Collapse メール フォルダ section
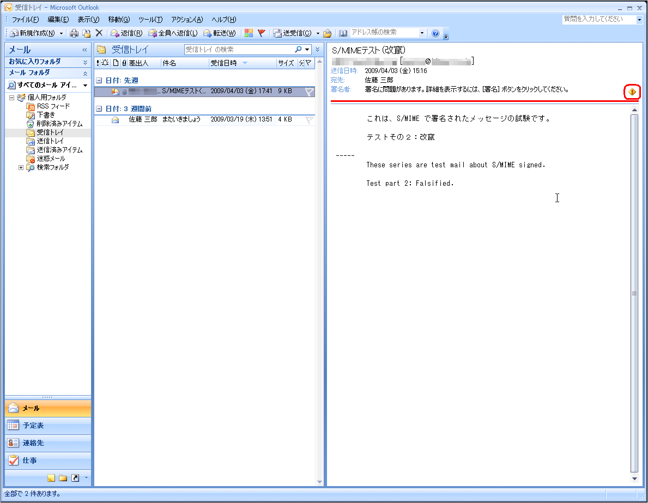648x503 pixels. click(x=85, y=73)
